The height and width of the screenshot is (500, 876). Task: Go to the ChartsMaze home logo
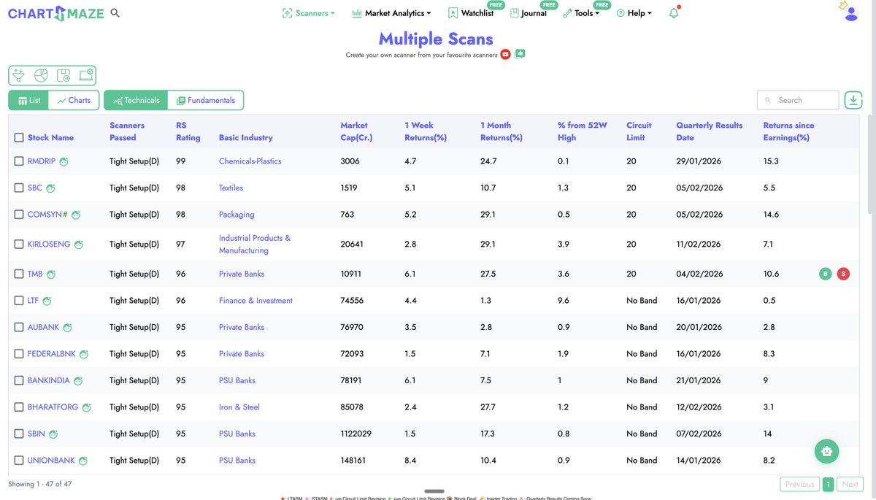pos(56,13)
